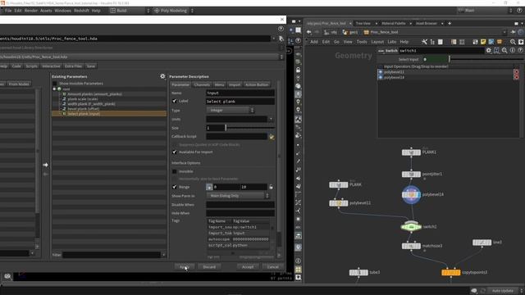
Task: Toggle polybevel14 input enable in switch list
Action: [381, 77]
